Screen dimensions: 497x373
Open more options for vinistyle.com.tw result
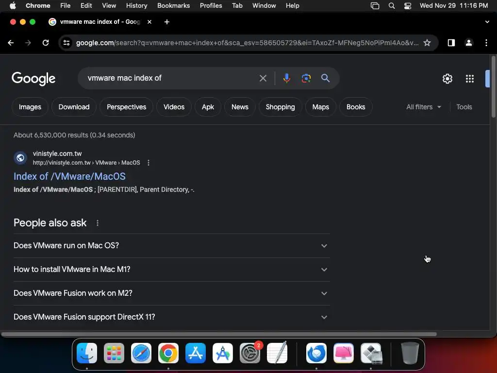pyautogui.click(x=149, y=163)
